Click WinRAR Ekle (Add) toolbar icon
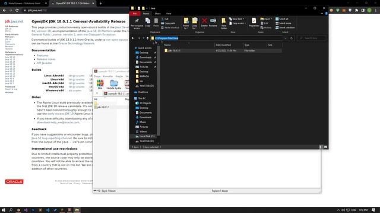Viewport: 380px width, 213px height. pyautogui.click(x=100, y=84)
